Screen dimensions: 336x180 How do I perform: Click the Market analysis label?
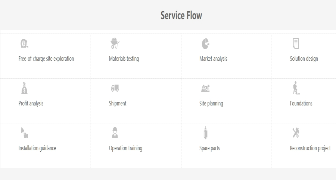[213, 59]
